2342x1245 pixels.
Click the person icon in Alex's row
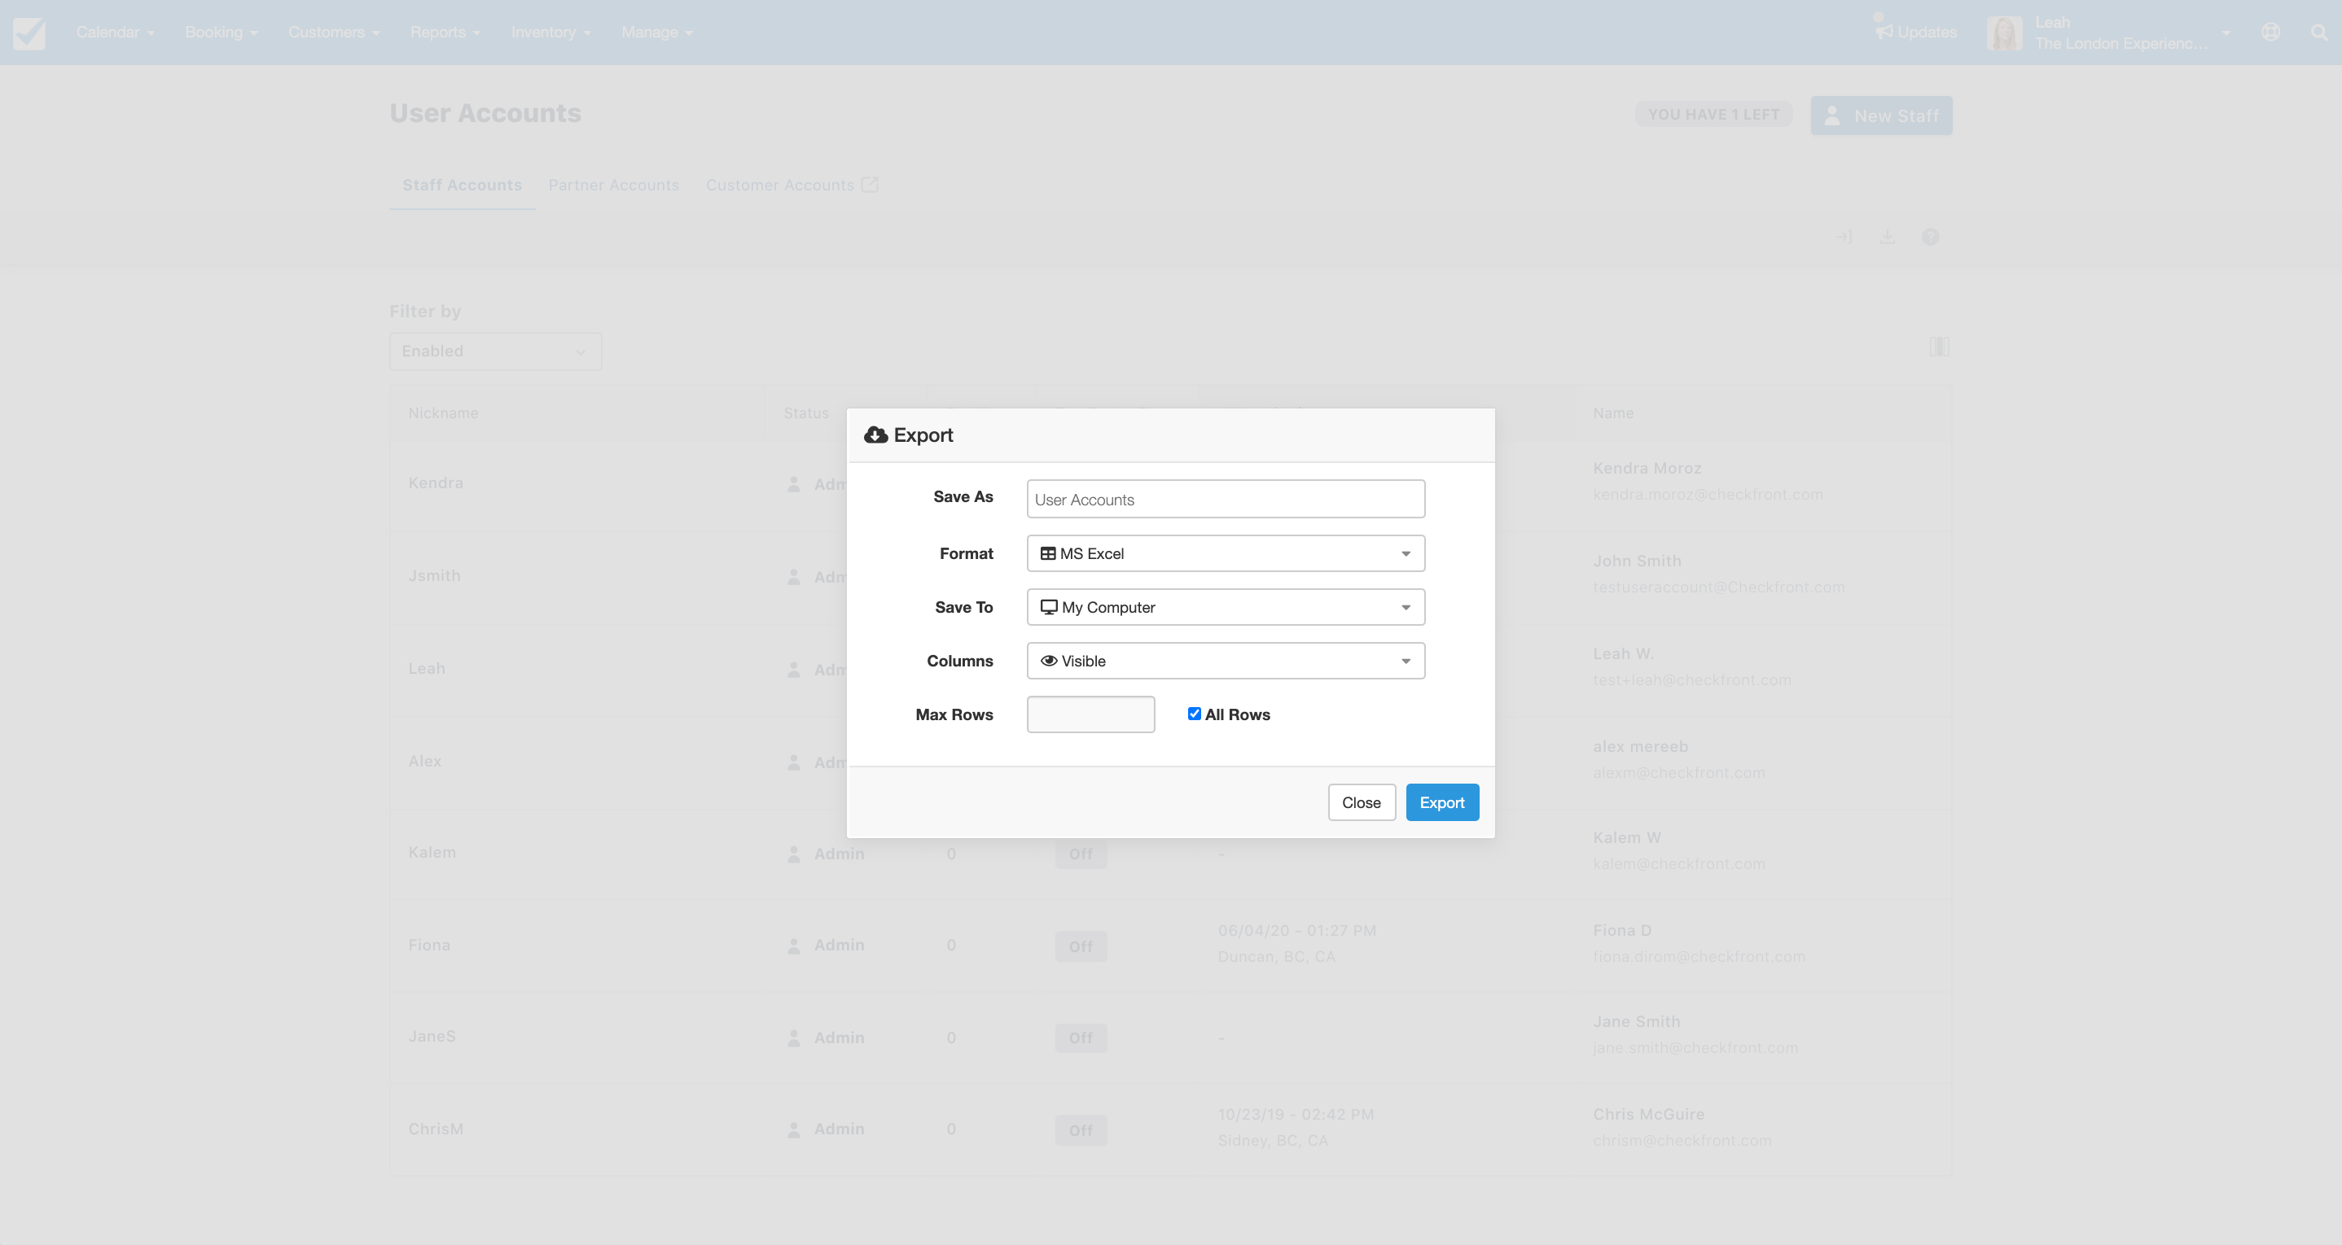[794, 762]
